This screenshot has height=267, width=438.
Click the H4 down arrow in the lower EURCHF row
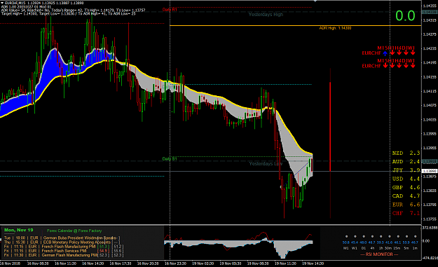399,66
